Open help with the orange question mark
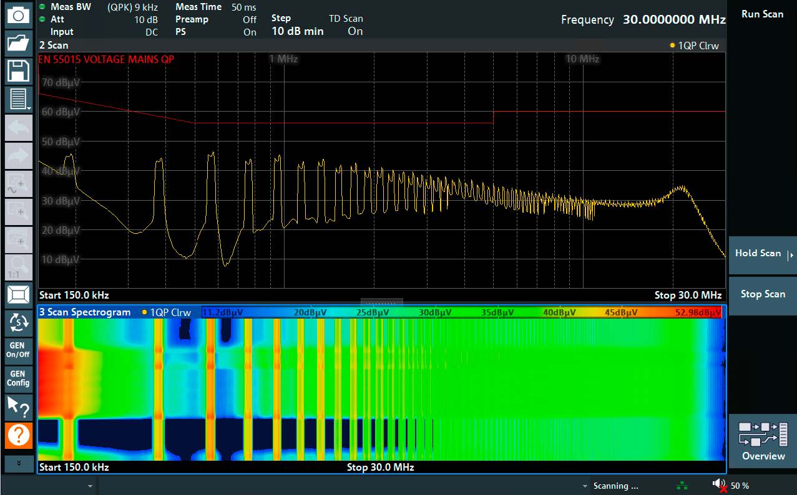The image size is (797, 495). (x=19, y=435)
